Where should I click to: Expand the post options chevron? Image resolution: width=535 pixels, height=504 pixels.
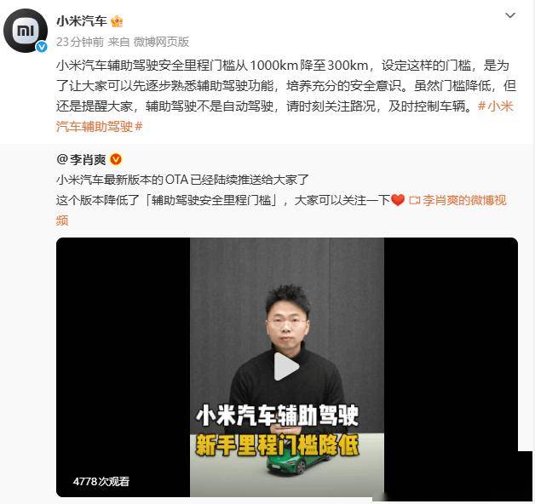pyautogui.click(x=509, y=15)
